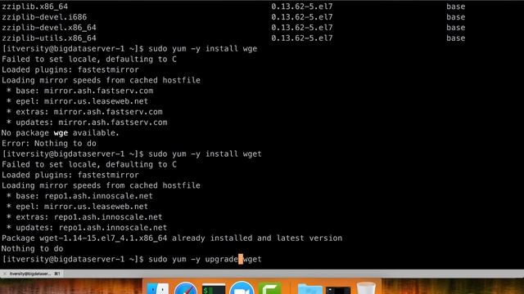
Task: Click 'zziplib.x86_64' package name
Action: 34,7
